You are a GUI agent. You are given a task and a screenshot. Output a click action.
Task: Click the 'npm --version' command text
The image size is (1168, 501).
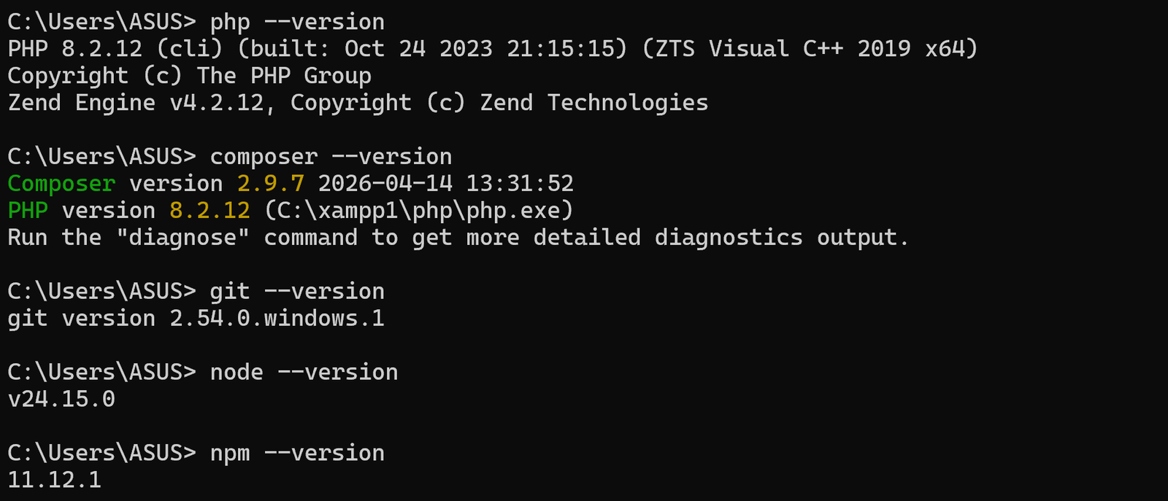(297, 454)
